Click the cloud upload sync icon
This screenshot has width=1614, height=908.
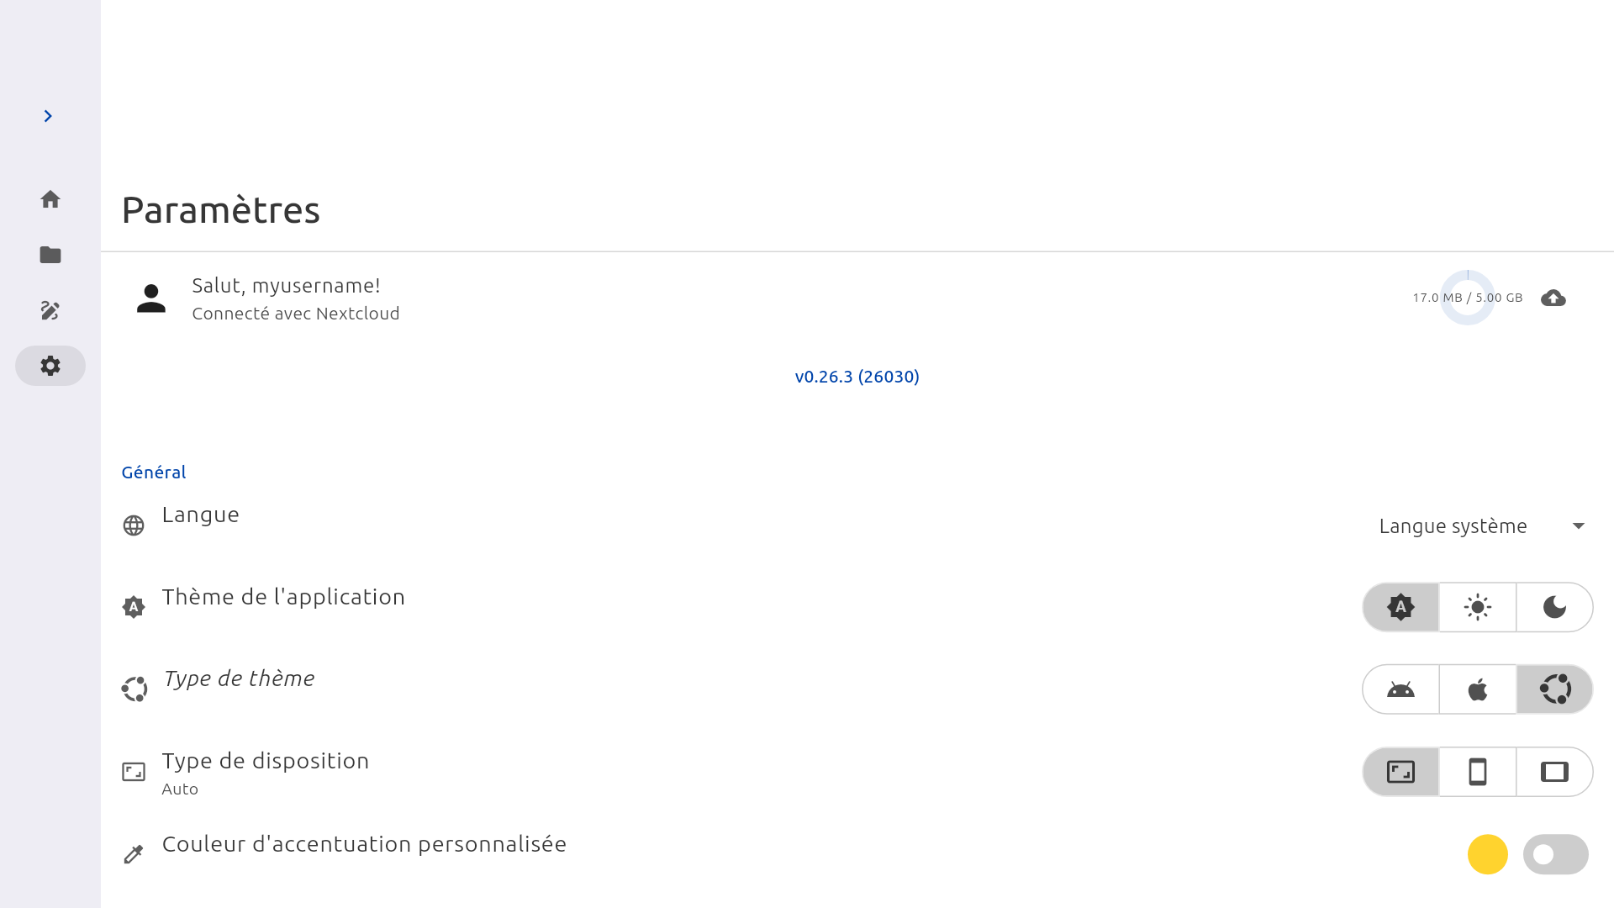(1553, 298)
